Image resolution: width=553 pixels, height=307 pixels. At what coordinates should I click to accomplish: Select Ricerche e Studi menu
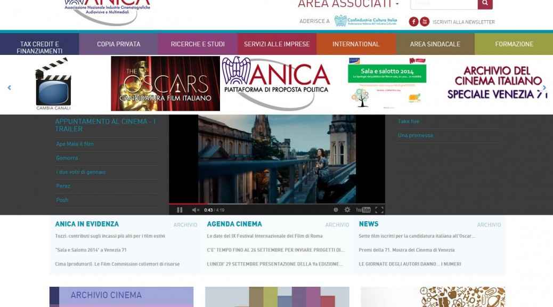click(198, 44)
